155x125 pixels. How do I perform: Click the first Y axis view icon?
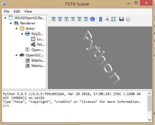coord(67,19)
